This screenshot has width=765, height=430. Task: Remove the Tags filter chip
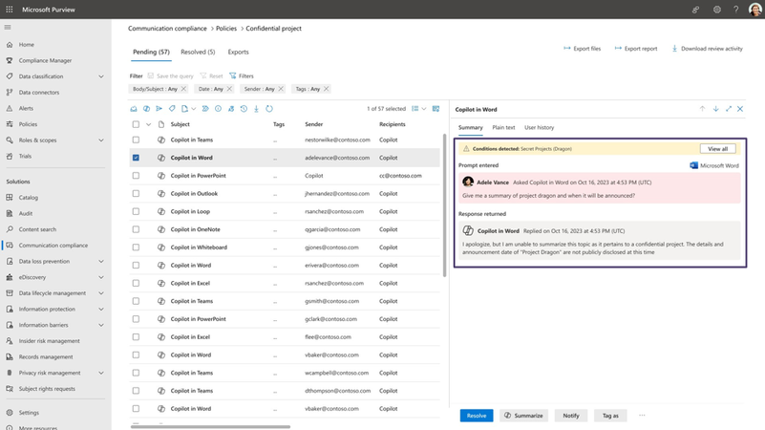326,89
